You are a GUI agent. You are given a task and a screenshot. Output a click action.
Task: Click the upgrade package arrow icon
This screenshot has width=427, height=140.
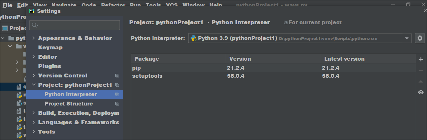[x=421, y=81]
